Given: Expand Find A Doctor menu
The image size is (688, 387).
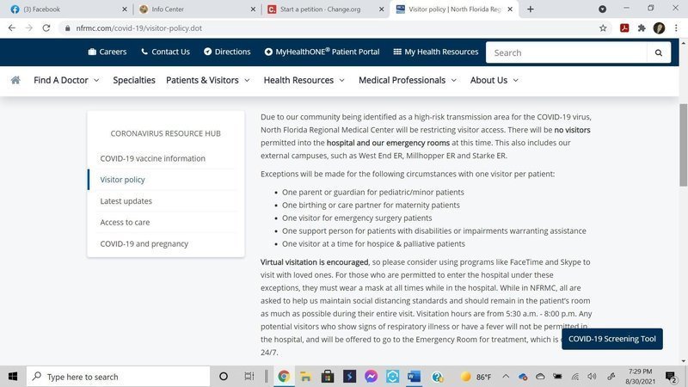Looking at the screenshot, I should pos(66,80).
